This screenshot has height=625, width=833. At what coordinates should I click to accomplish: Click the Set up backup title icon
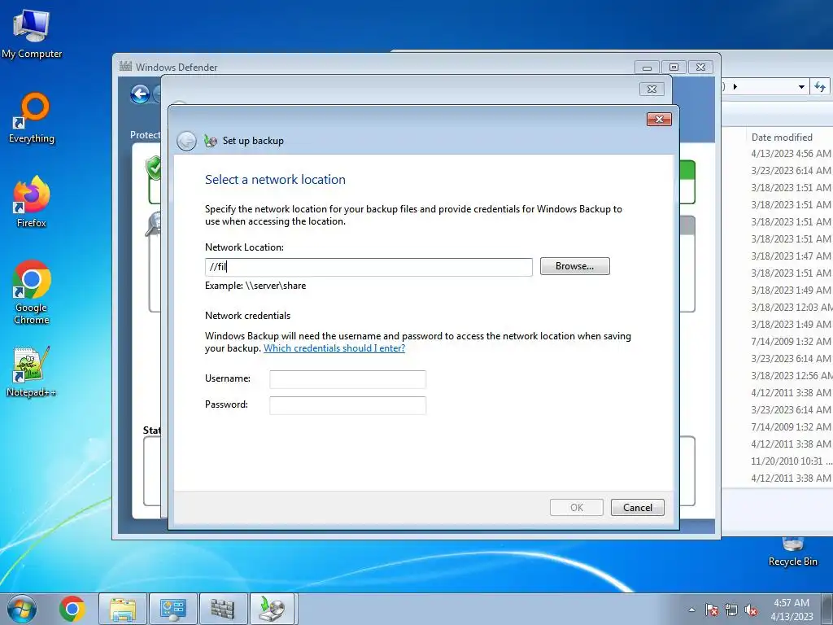tap(211, 141)
